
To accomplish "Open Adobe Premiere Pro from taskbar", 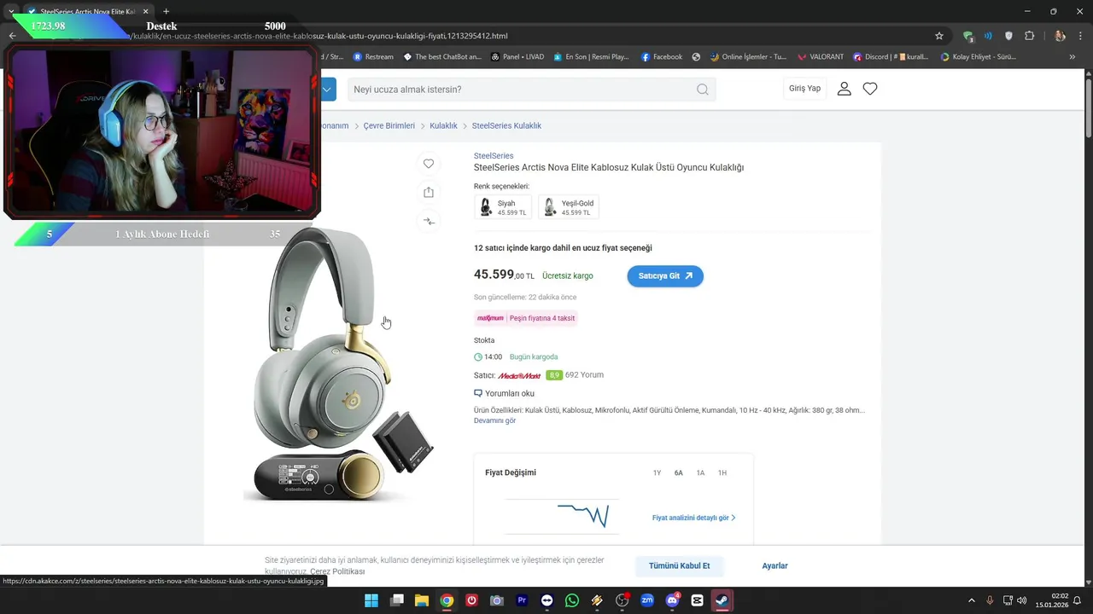I will coord(522,600).
